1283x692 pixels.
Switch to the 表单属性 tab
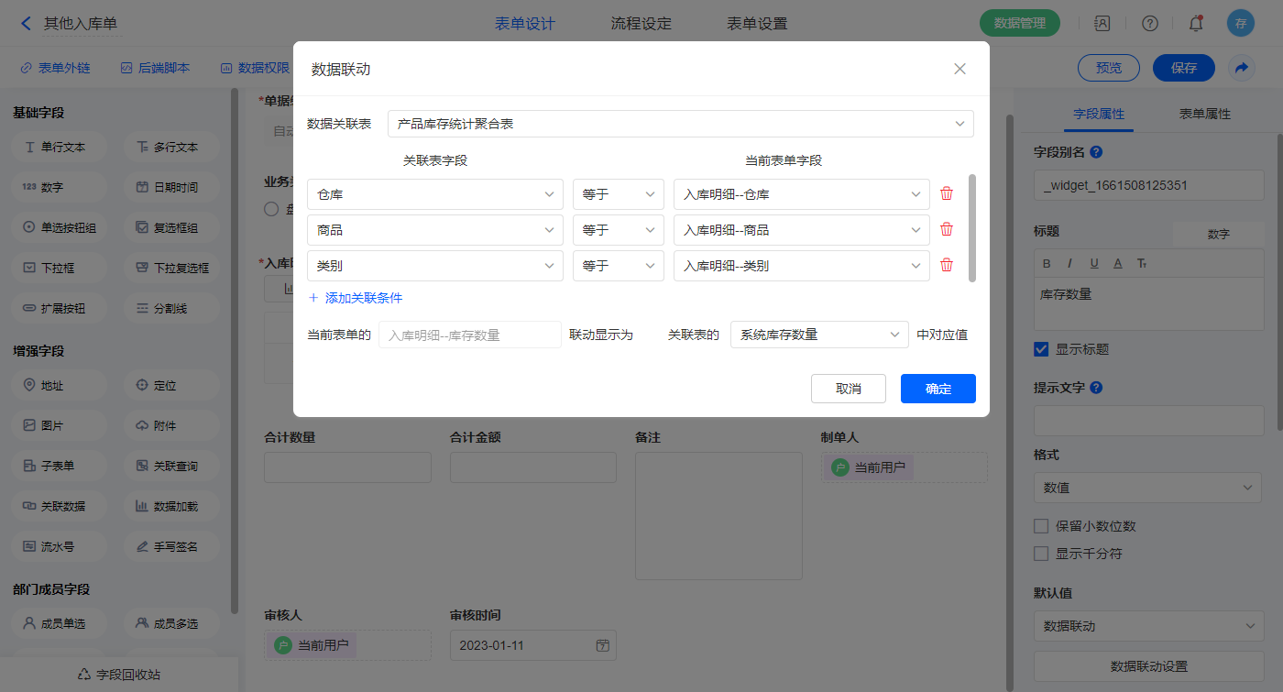[1204, 114]
